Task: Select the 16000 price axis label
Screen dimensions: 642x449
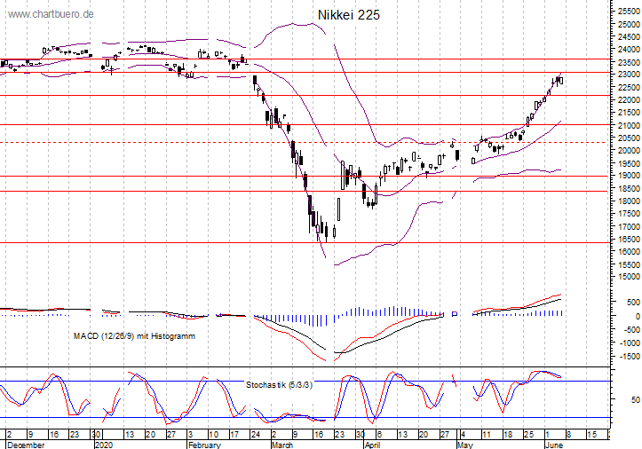Action: coord(629,251)
